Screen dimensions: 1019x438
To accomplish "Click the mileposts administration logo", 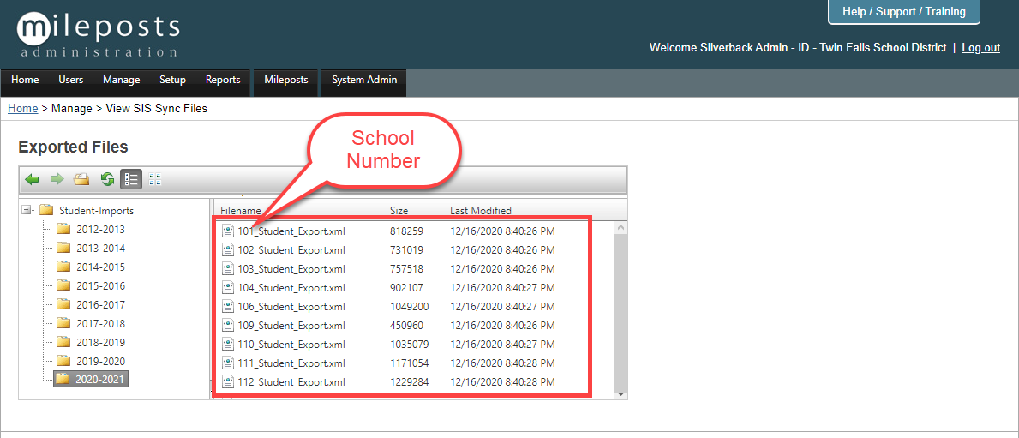I will [99, 33].
